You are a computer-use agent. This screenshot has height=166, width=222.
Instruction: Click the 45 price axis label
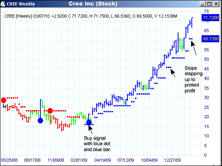click(x=206, y=69)
